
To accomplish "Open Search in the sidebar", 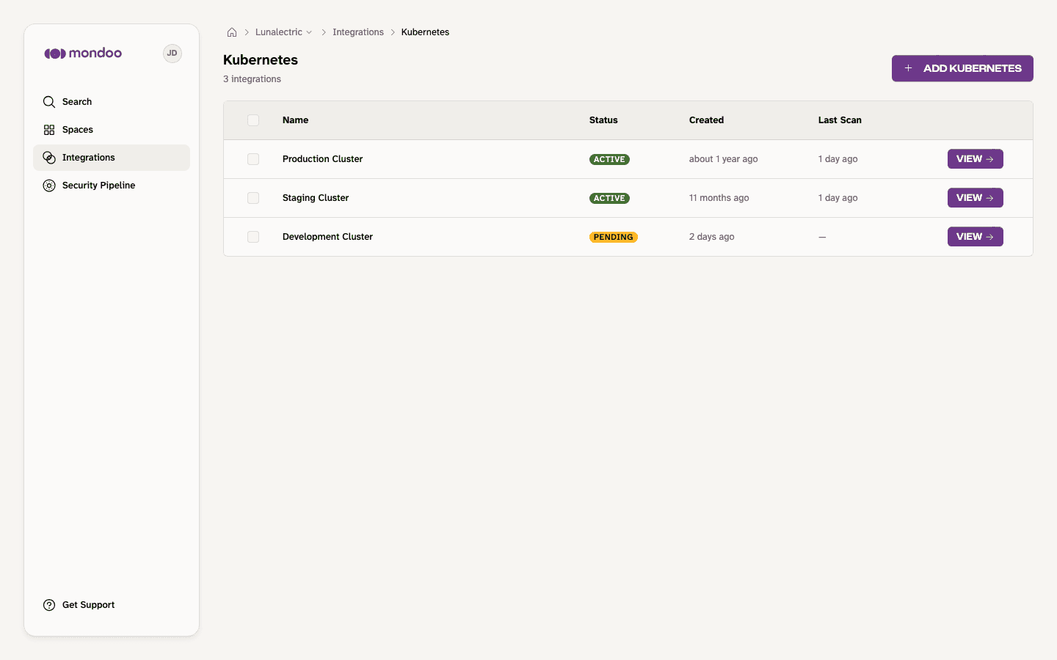I will click(x=112, y=102).
